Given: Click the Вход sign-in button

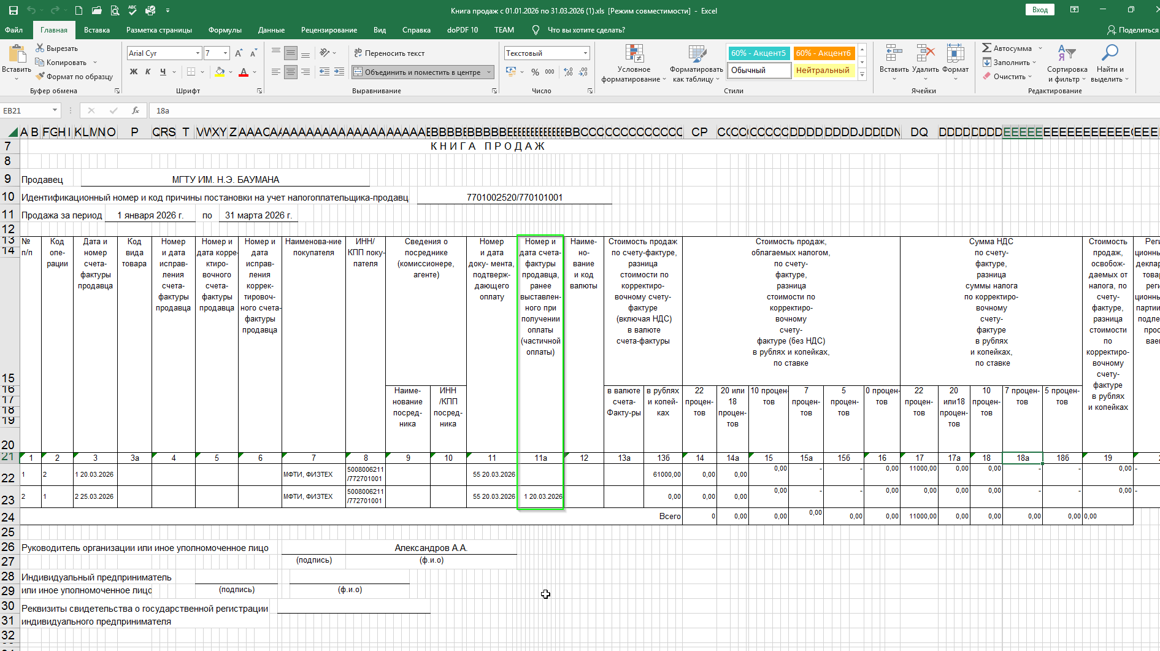Looking at the screenshot, I should [1039, 10].
